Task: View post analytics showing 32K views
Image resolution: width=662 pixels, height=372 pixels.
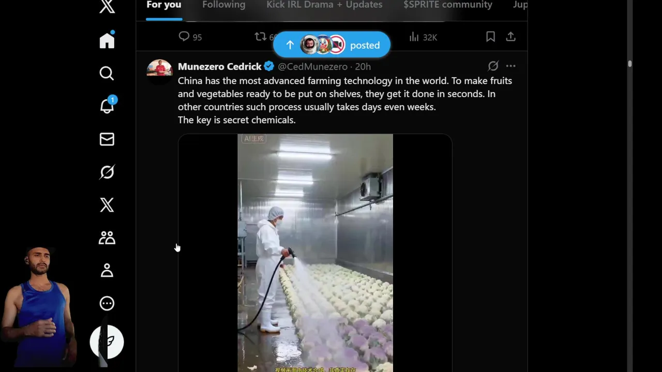Action: 423,37
